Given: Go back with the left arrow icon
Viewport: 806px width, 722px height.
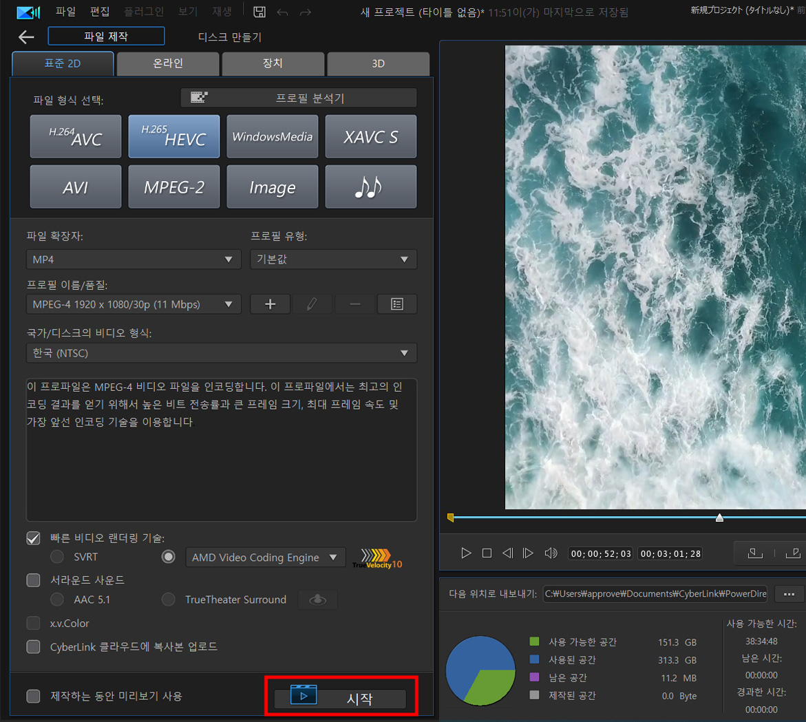Looking at the screenshot, I should click(x=25, y=36).
